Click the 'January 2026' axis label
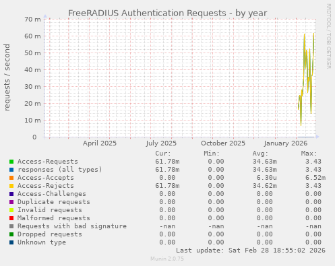 click(286, 143)
